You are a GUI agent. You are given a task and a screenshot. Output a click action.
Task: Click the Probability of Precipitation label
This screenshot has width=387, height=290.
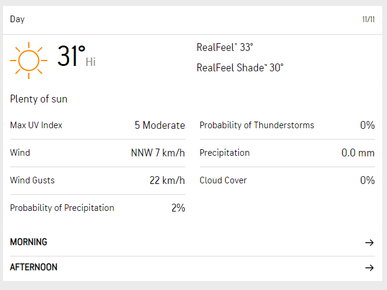62,208
